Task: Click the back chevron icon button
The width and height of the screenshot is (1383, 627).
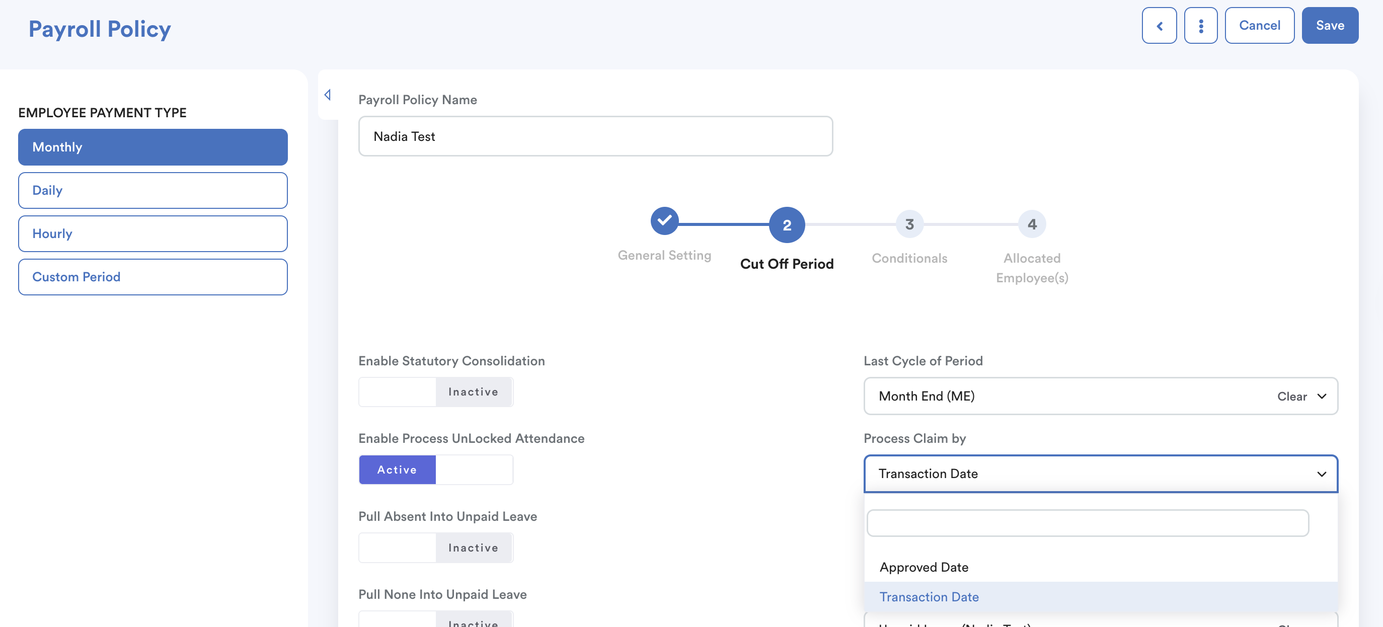Action: [x=1159, y=25]
